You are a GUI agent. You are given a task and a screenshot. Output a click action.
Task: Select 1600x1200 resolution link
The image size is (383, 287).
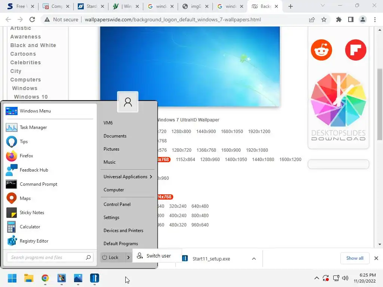click(x=290, y=159)
